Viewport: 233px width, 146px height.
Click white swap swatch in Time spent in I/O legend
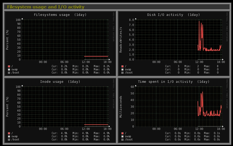[122, 136]
